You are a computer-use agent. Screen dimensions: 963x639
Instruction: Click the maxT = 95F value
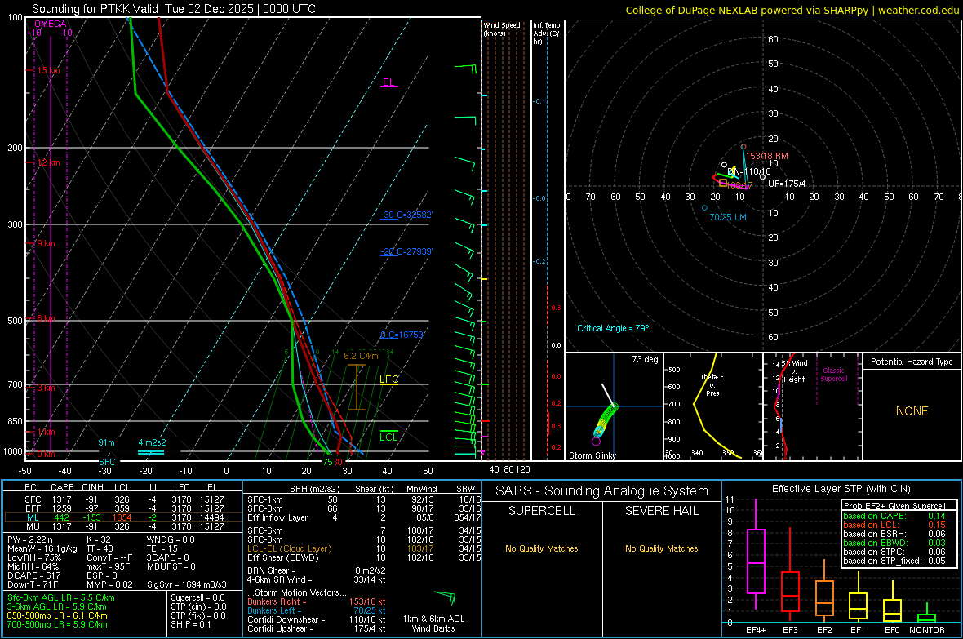click(x=108, y=566)
